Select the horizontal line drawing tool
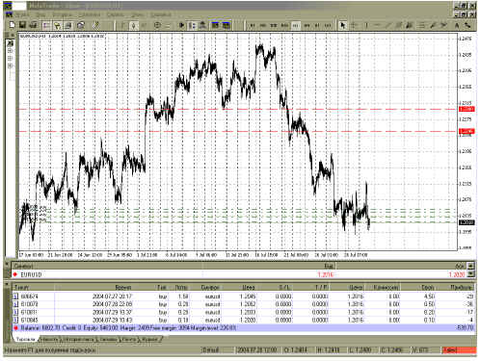The image size is (480, 361). pyautogui.click(x=377, y=25)
